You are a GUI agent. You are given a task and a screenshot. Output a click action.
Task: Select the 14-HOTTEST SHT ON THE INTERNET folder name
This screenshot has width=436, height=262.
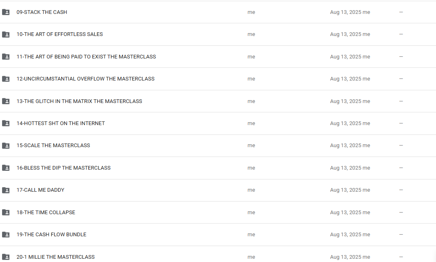point(60,123)
